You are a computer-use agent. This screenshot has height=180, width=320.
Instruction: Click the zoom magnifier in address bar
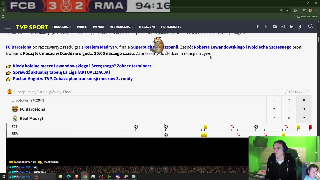[281, 10]
